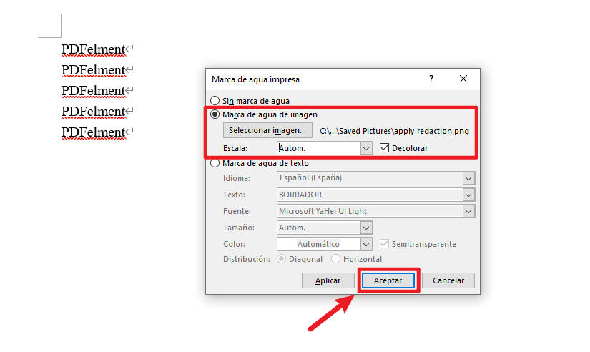
Task: Choose Diagonal distribution
Action: (x=282, y=259)
